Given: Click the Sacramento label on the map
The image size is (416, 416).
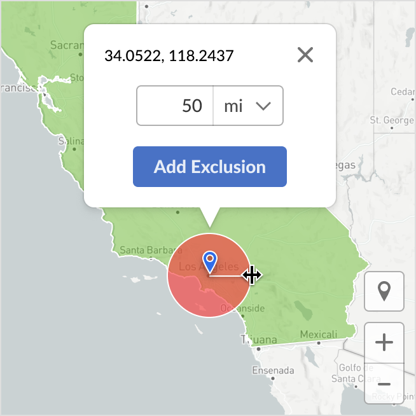Looking at the screenshot, I should [x=67, y=45].
